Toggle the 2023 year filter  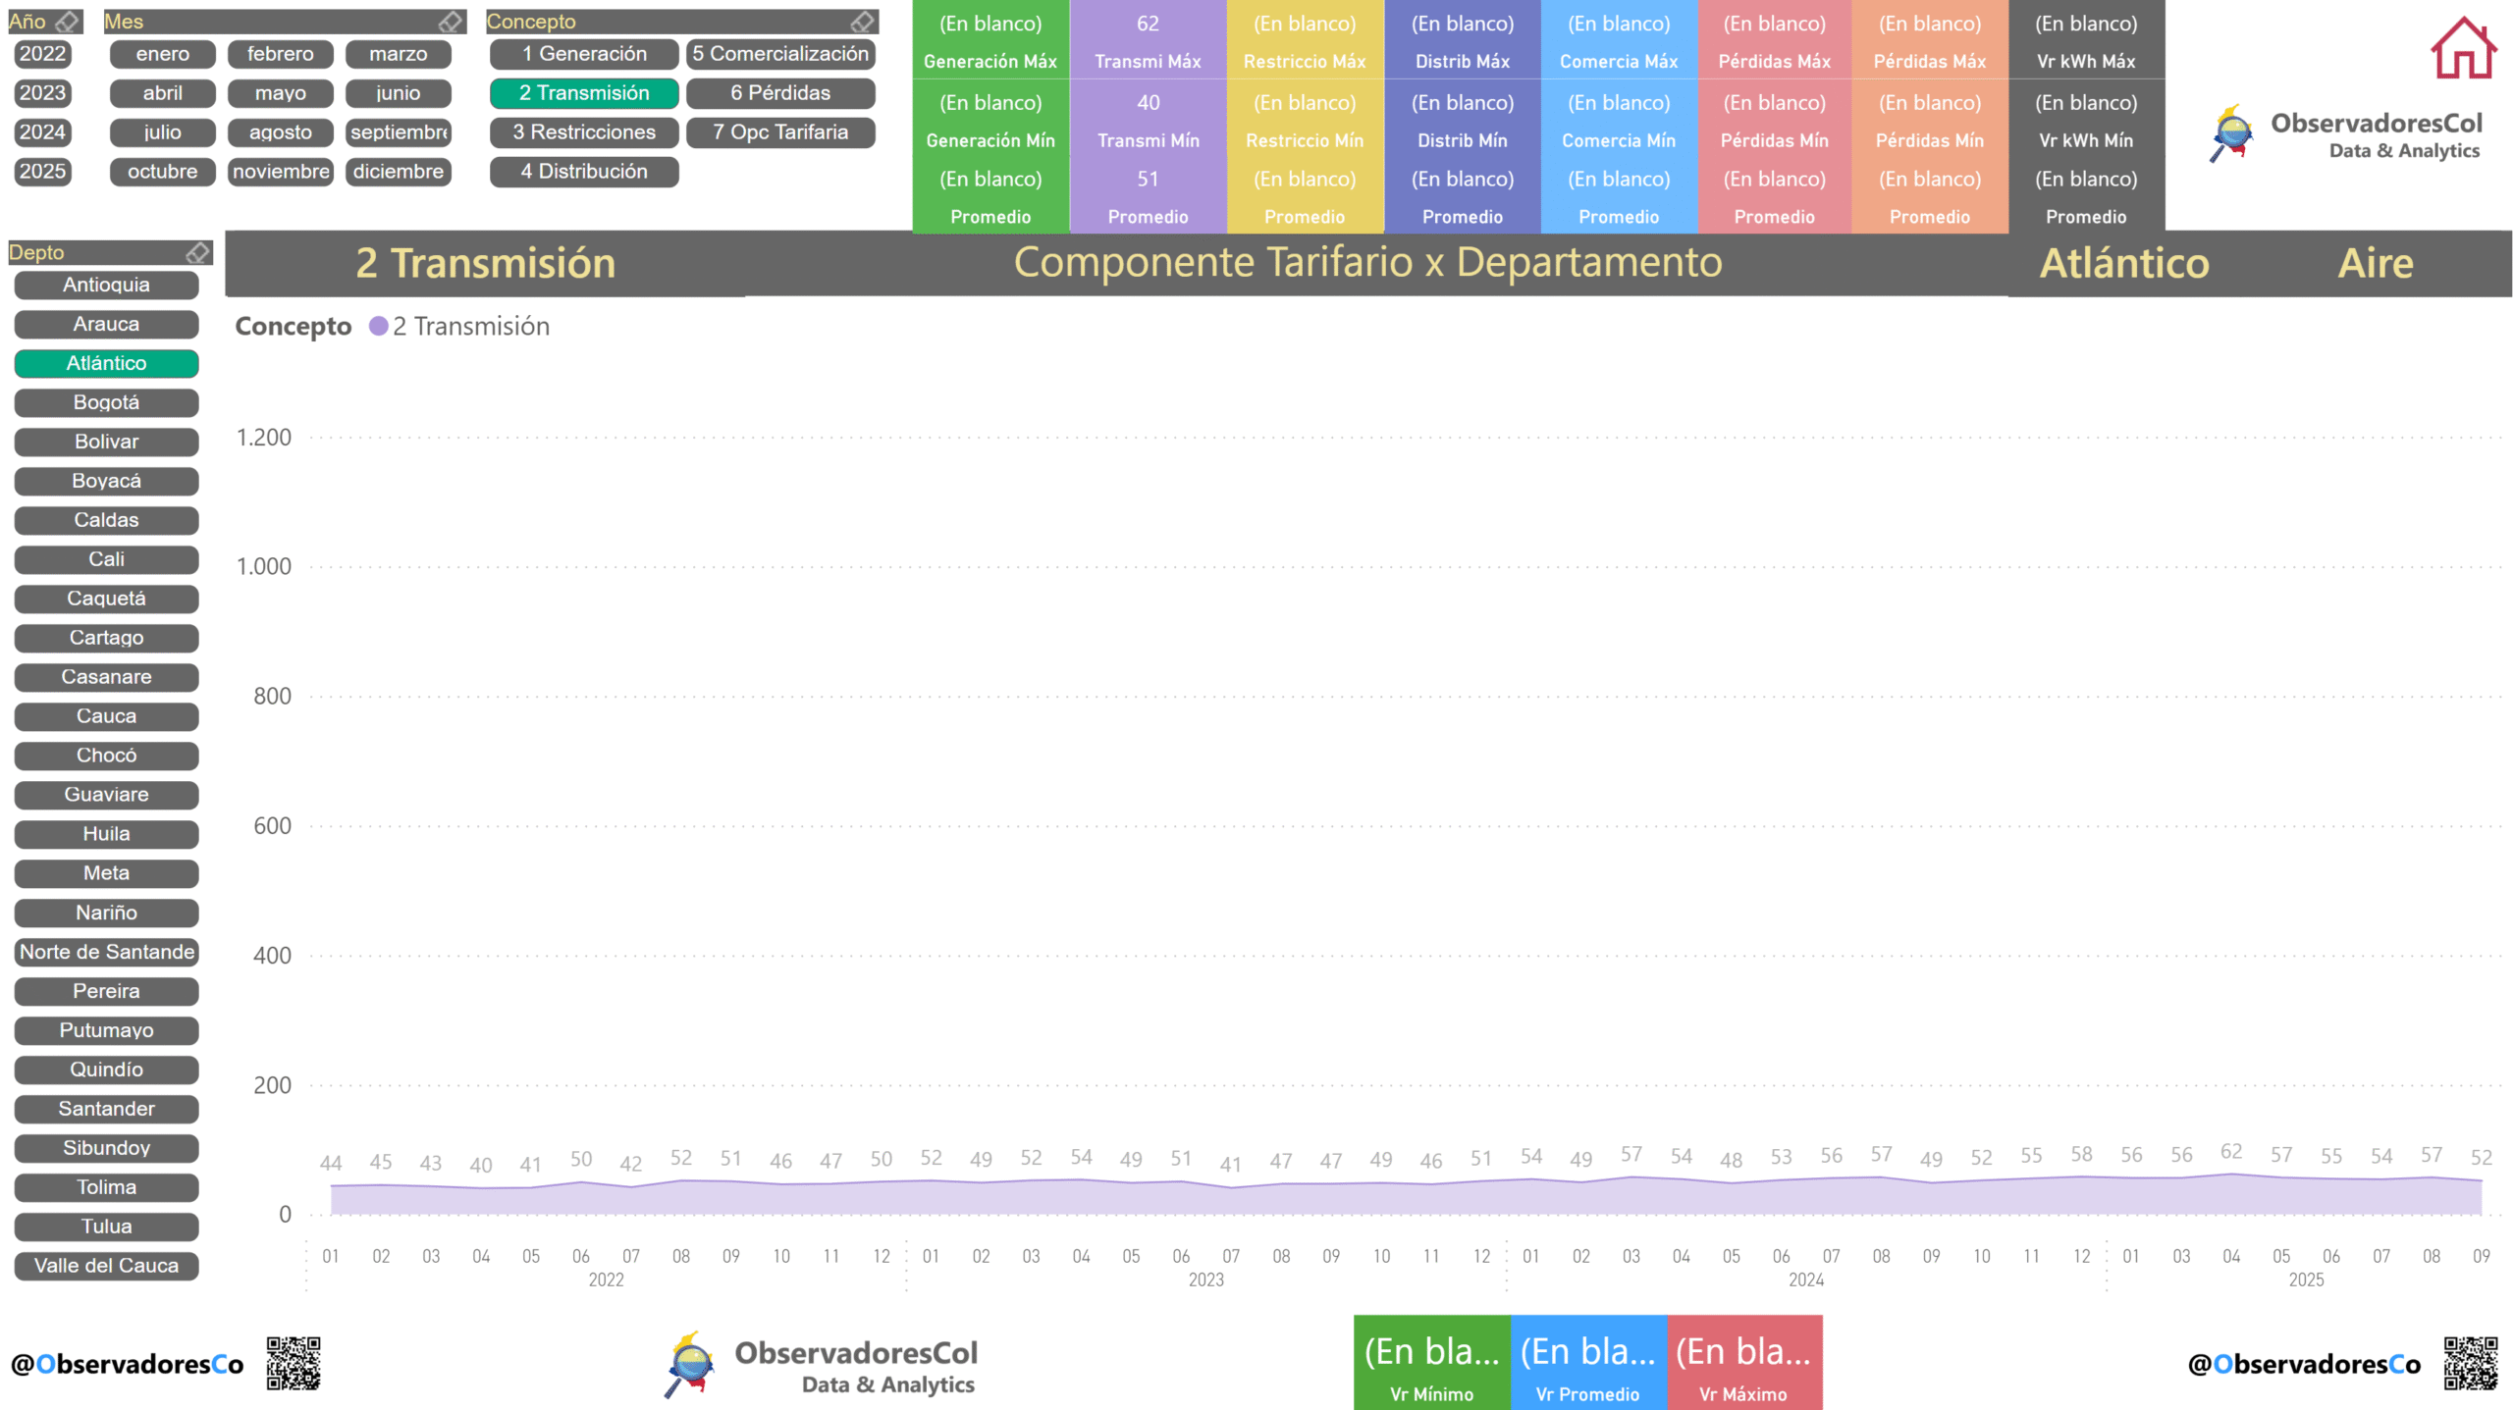[x=42, y=93]
